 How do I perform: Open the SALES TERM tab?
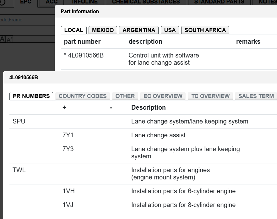256,96
